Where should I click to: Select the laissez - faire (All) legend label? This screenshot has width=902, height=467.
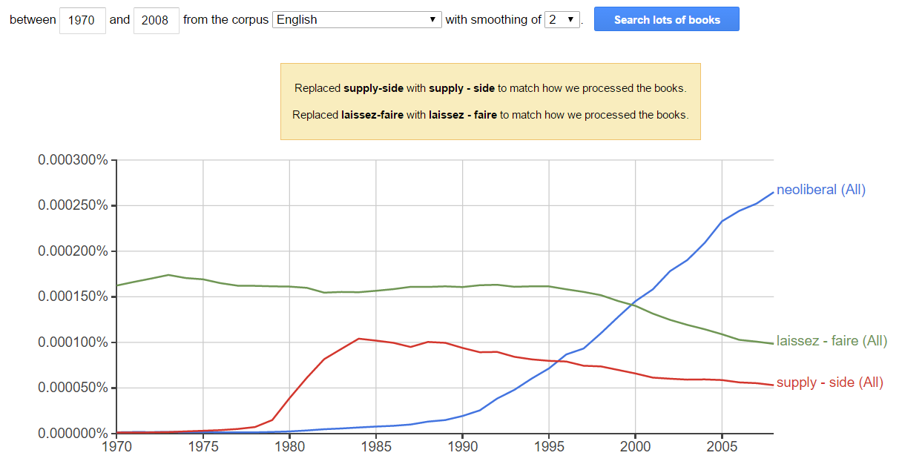point(832,341)
